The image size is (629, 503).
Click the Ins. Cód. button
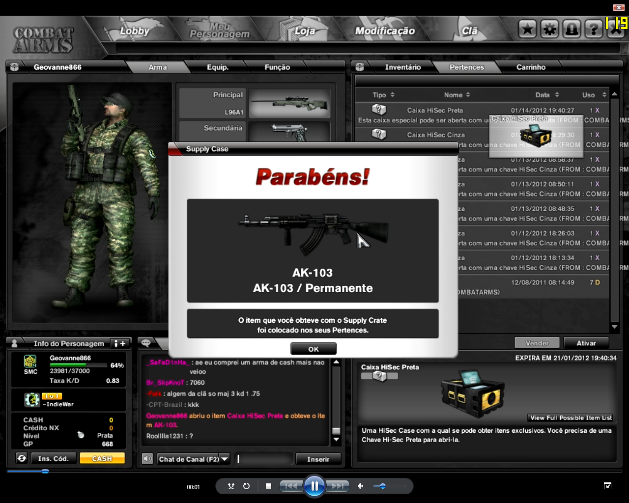click(53, 458)
